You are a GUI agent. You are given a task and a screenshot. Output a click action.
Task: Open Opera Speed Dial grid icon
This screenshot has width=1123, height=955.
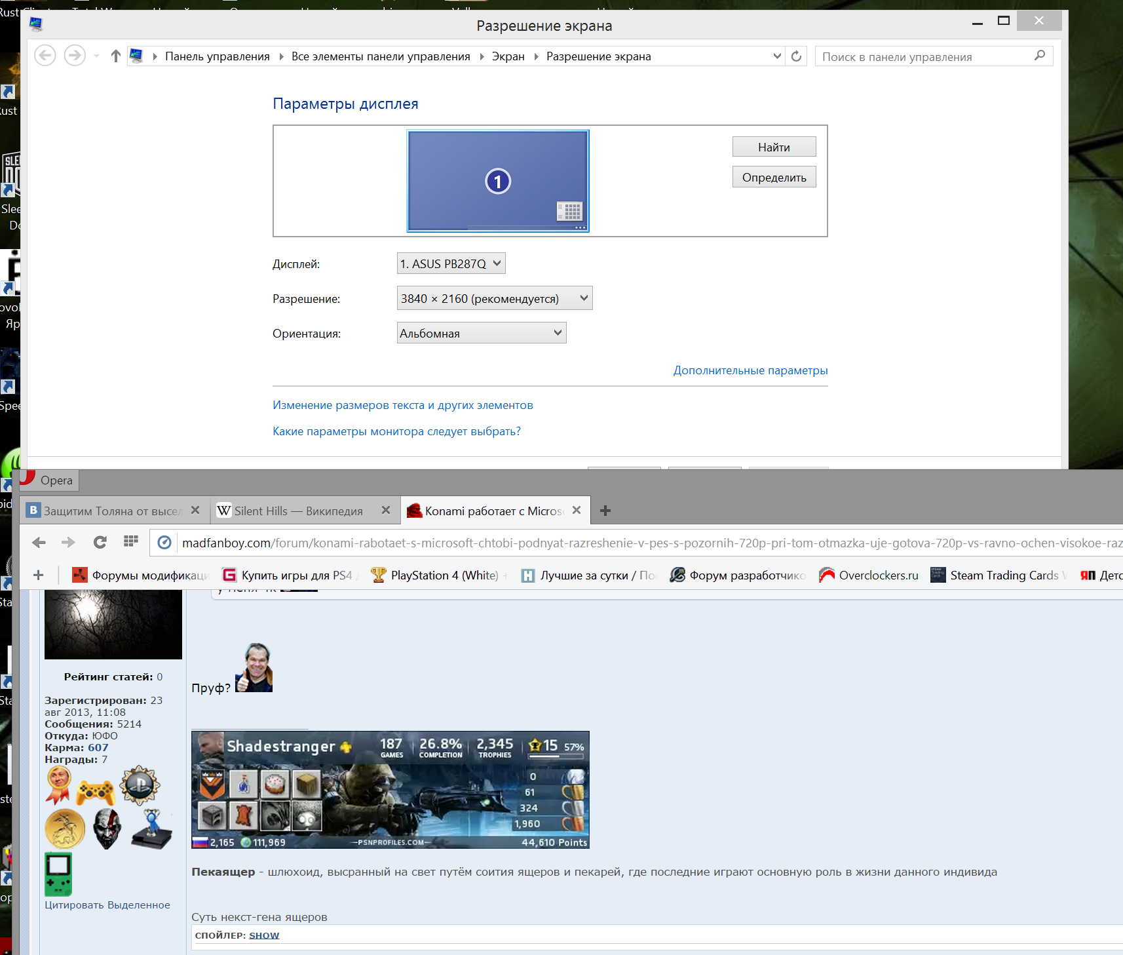click(131, 541)
